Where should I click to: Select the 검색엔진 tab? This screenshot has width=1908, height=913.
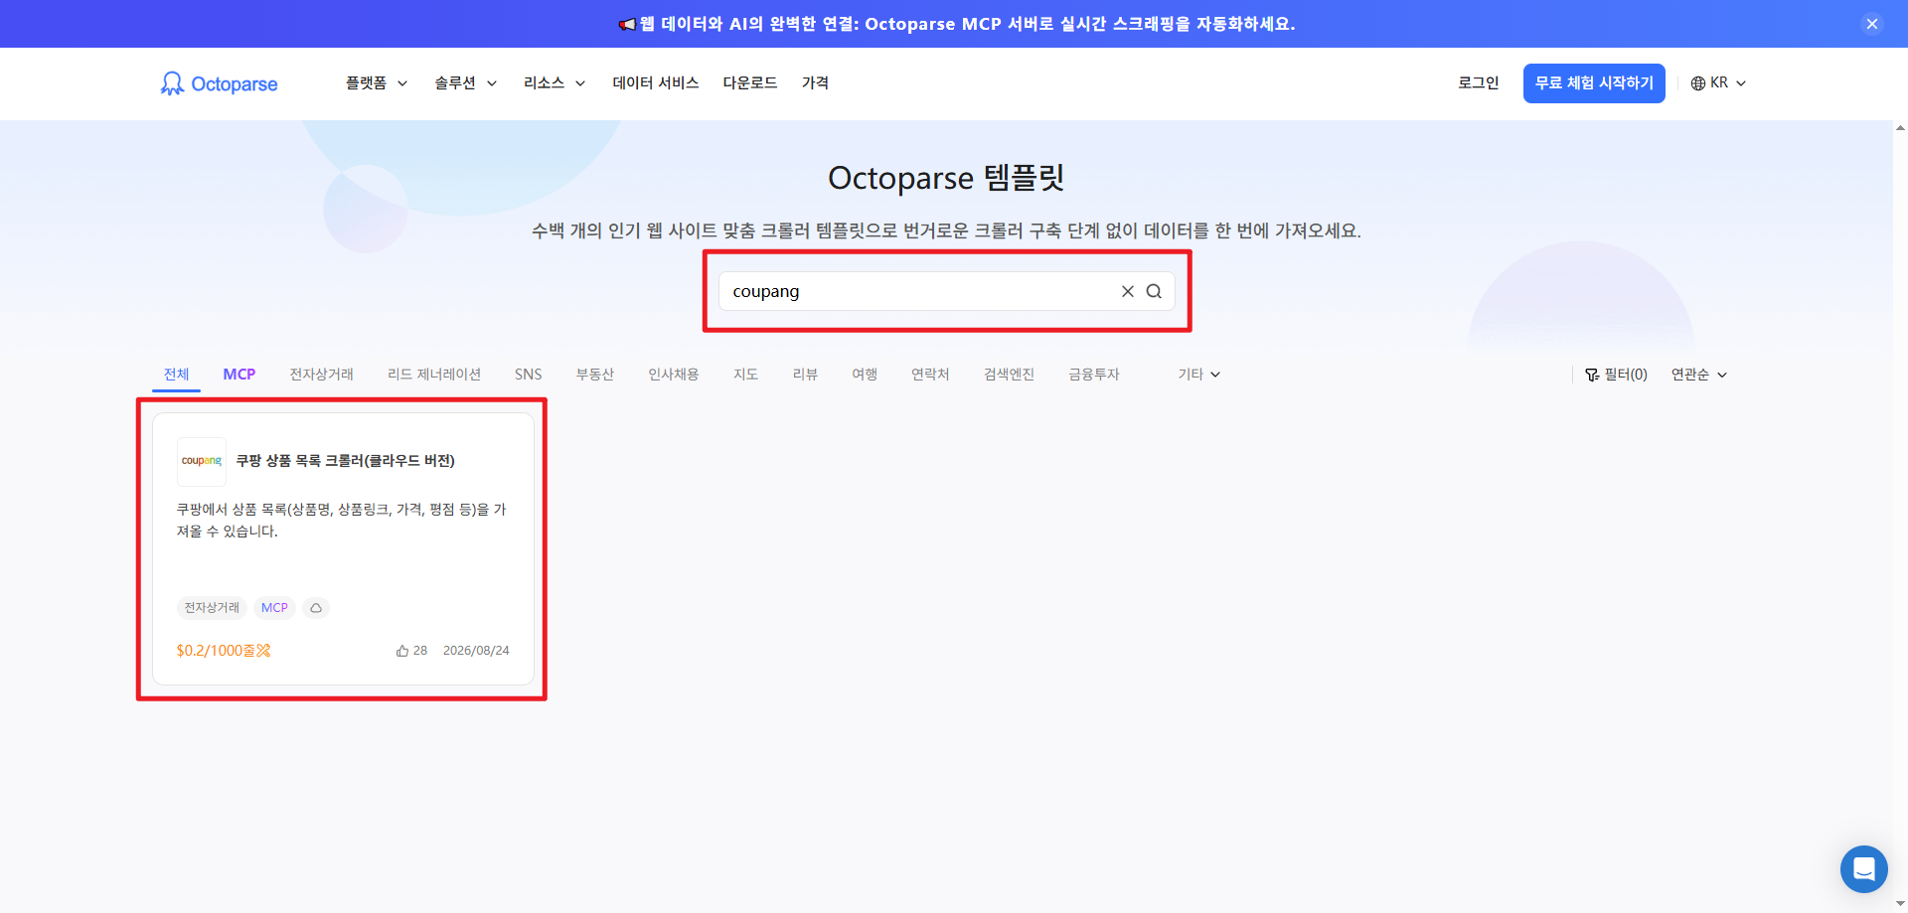1009,375
